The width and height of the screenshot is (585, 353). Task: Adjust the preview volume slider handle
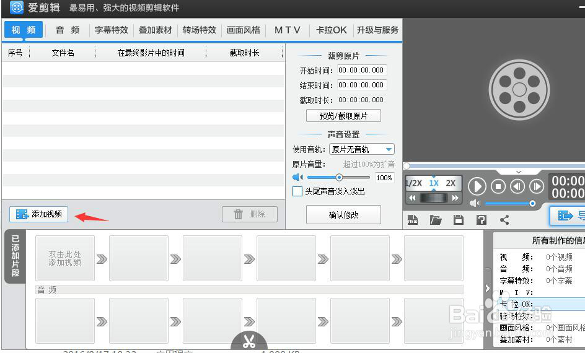tap(532, 203)
